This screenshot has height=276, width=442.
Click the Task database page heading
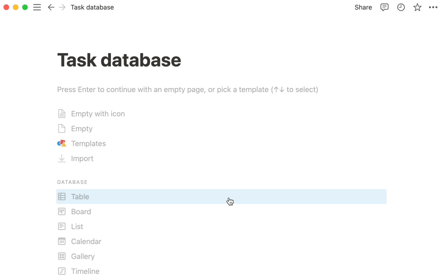[x=119, y=60]
